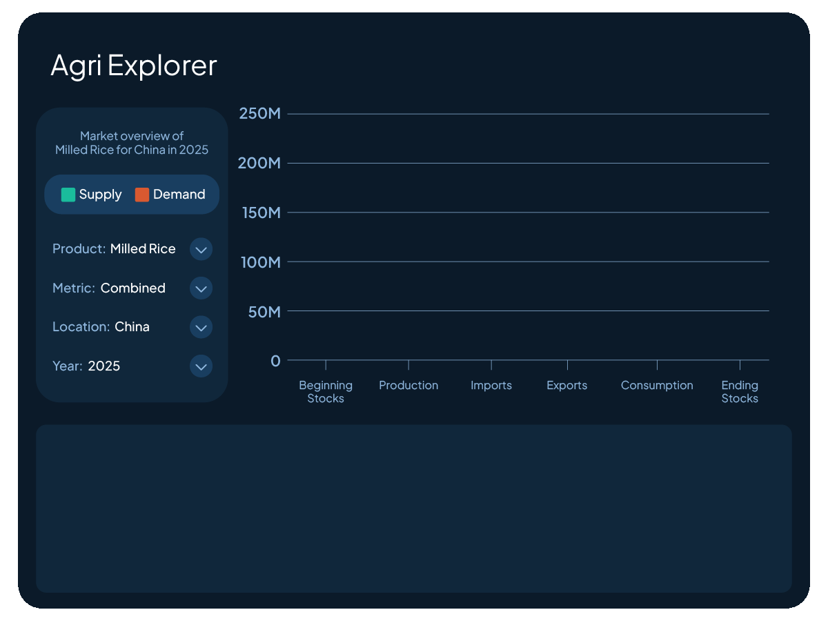This screenshot has width=828, height=621.
Task: Click the chevron icon beside Location
Action: (201, 327)
